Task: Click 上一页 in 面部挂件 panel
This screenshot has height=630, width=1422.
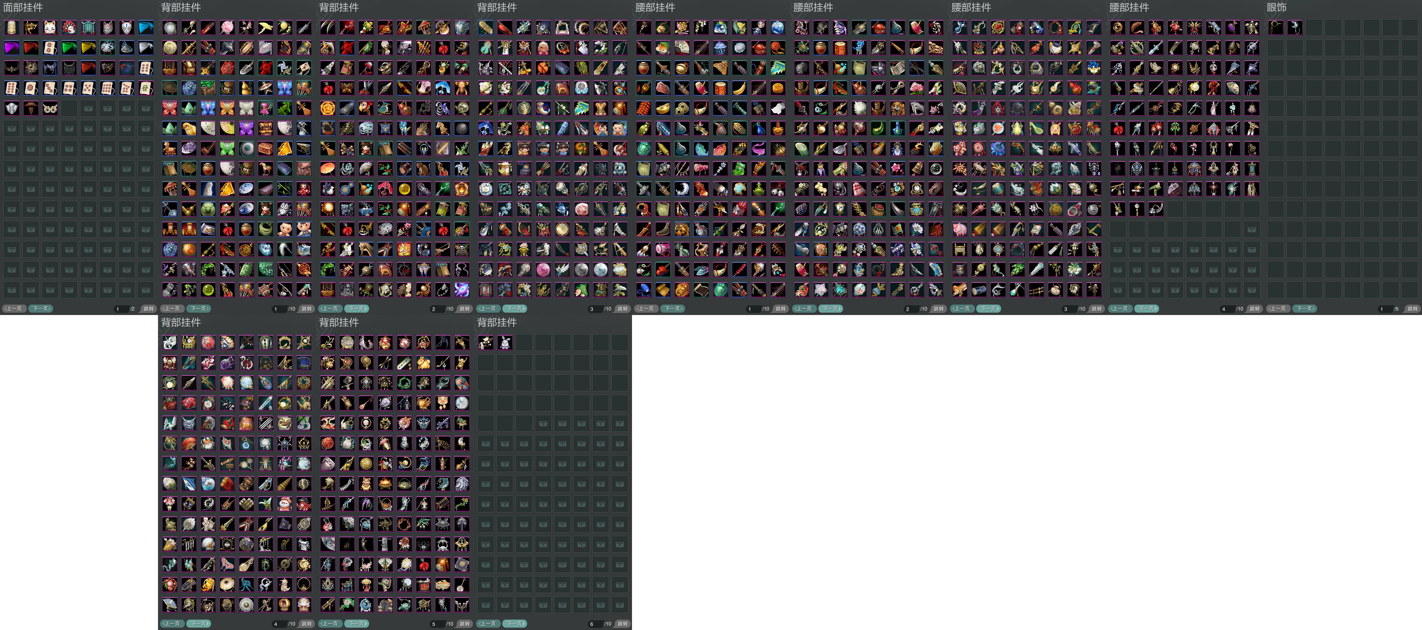Action: pos(14,309)
